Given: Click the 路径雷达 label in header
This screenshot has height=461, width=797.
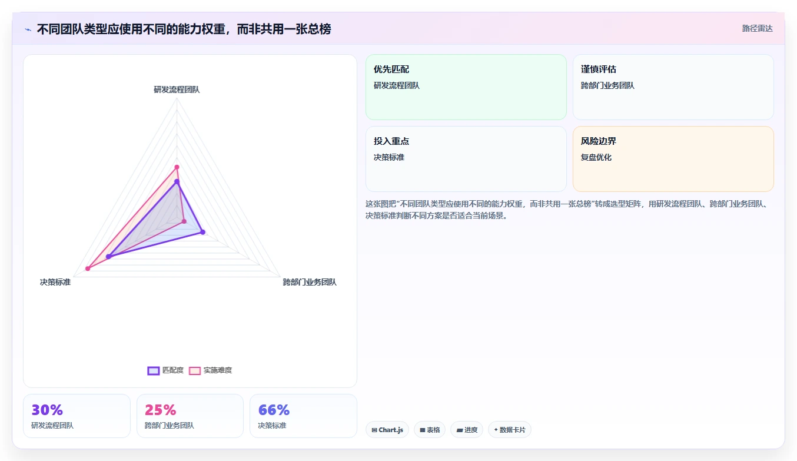Looking at the screenshot, I should [757, 28].
